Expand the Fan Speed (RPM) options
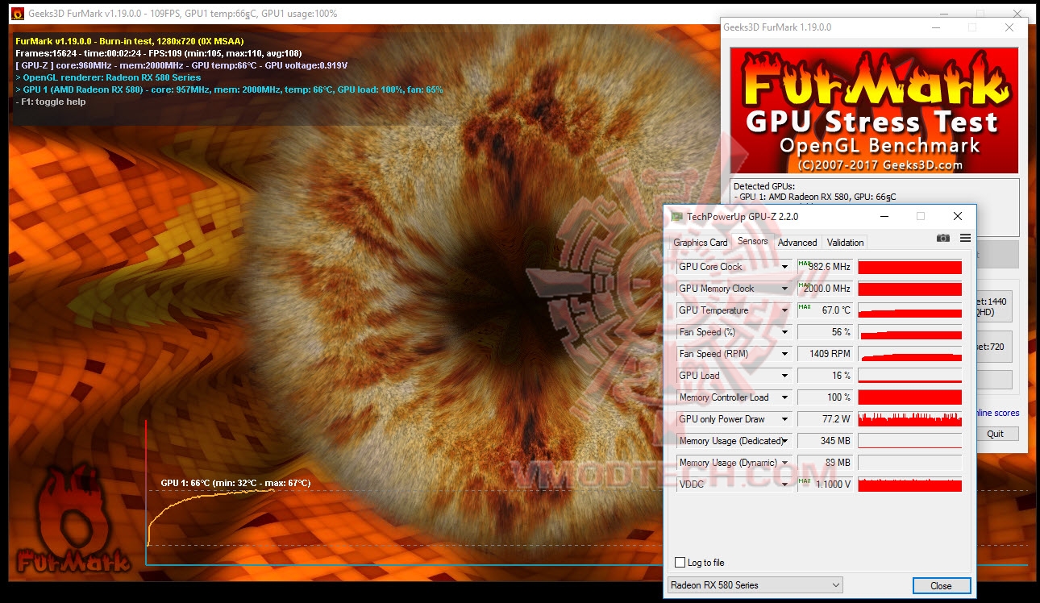Viewport: 1040px width, 603px height. [785, 353]
